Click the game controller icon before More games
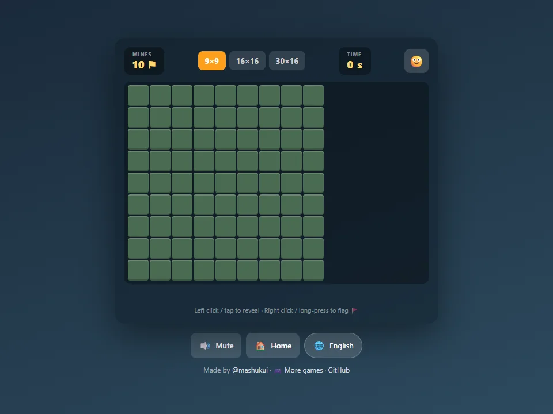Viewport: 553px width, 414px height. 278,371
